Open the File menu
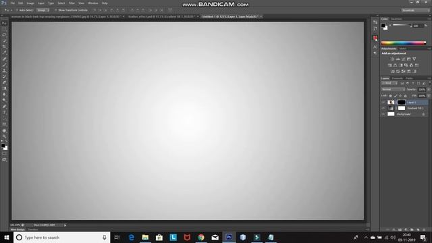Screen dimensions: 432x243 [x=13, y=3]
